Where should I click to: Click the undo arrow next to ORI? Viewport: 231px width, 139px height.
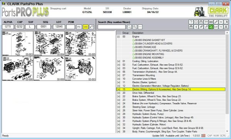92,27
